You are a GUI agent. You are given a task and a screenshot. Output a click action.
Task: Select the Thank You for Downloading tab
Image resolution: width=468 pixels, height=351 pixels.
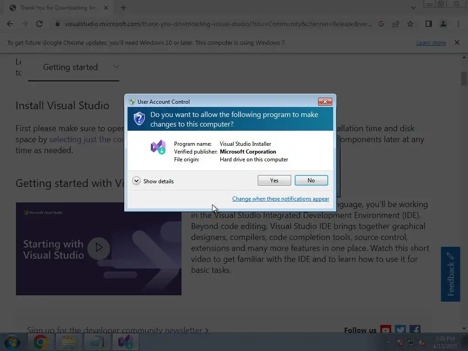click(58, 8)
